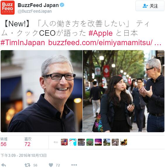Open the right street conversation photo

[124, 91]
